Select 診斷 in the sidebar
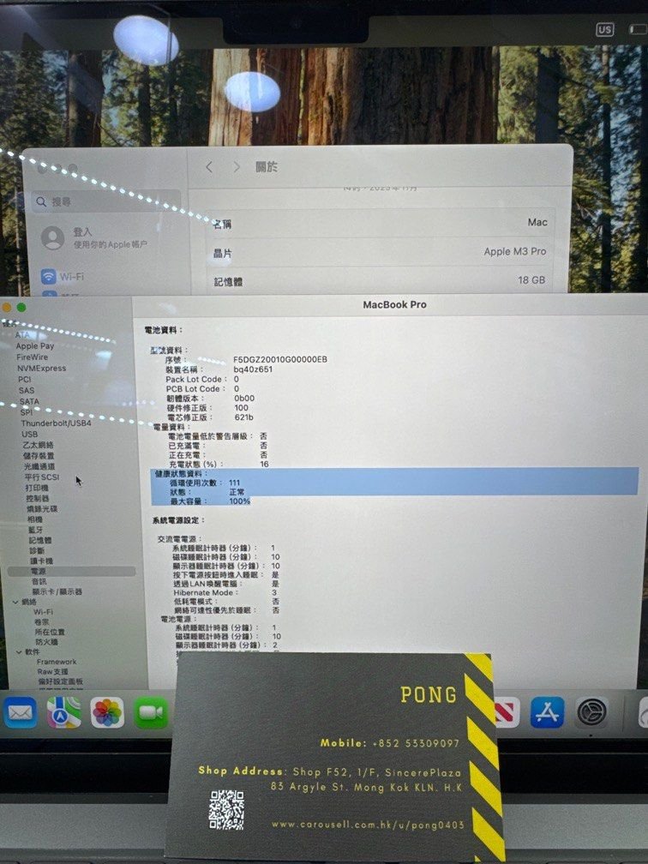The image size is (648, 864). (37, 550)
